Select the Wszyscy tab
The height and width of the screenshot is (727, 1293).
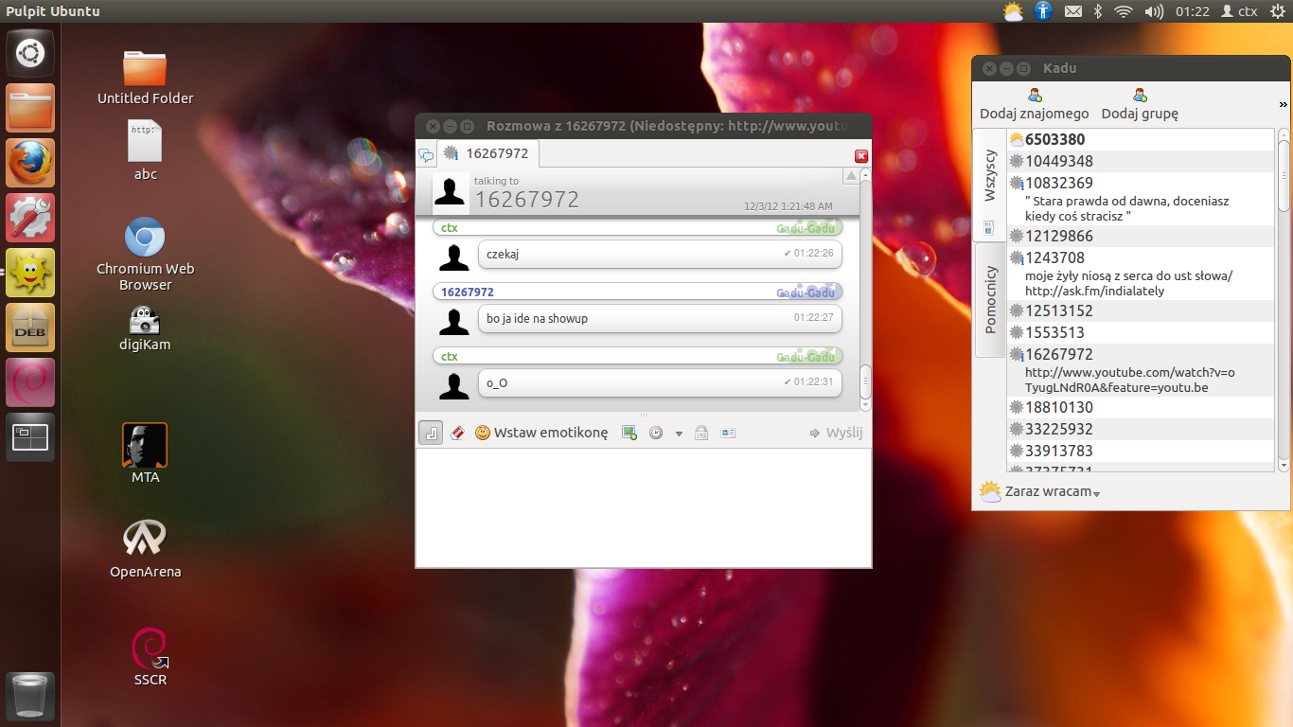click(990, 175)
